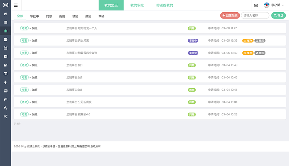Open the 织蝶云手册 footer link

click(x=49, y=146)
